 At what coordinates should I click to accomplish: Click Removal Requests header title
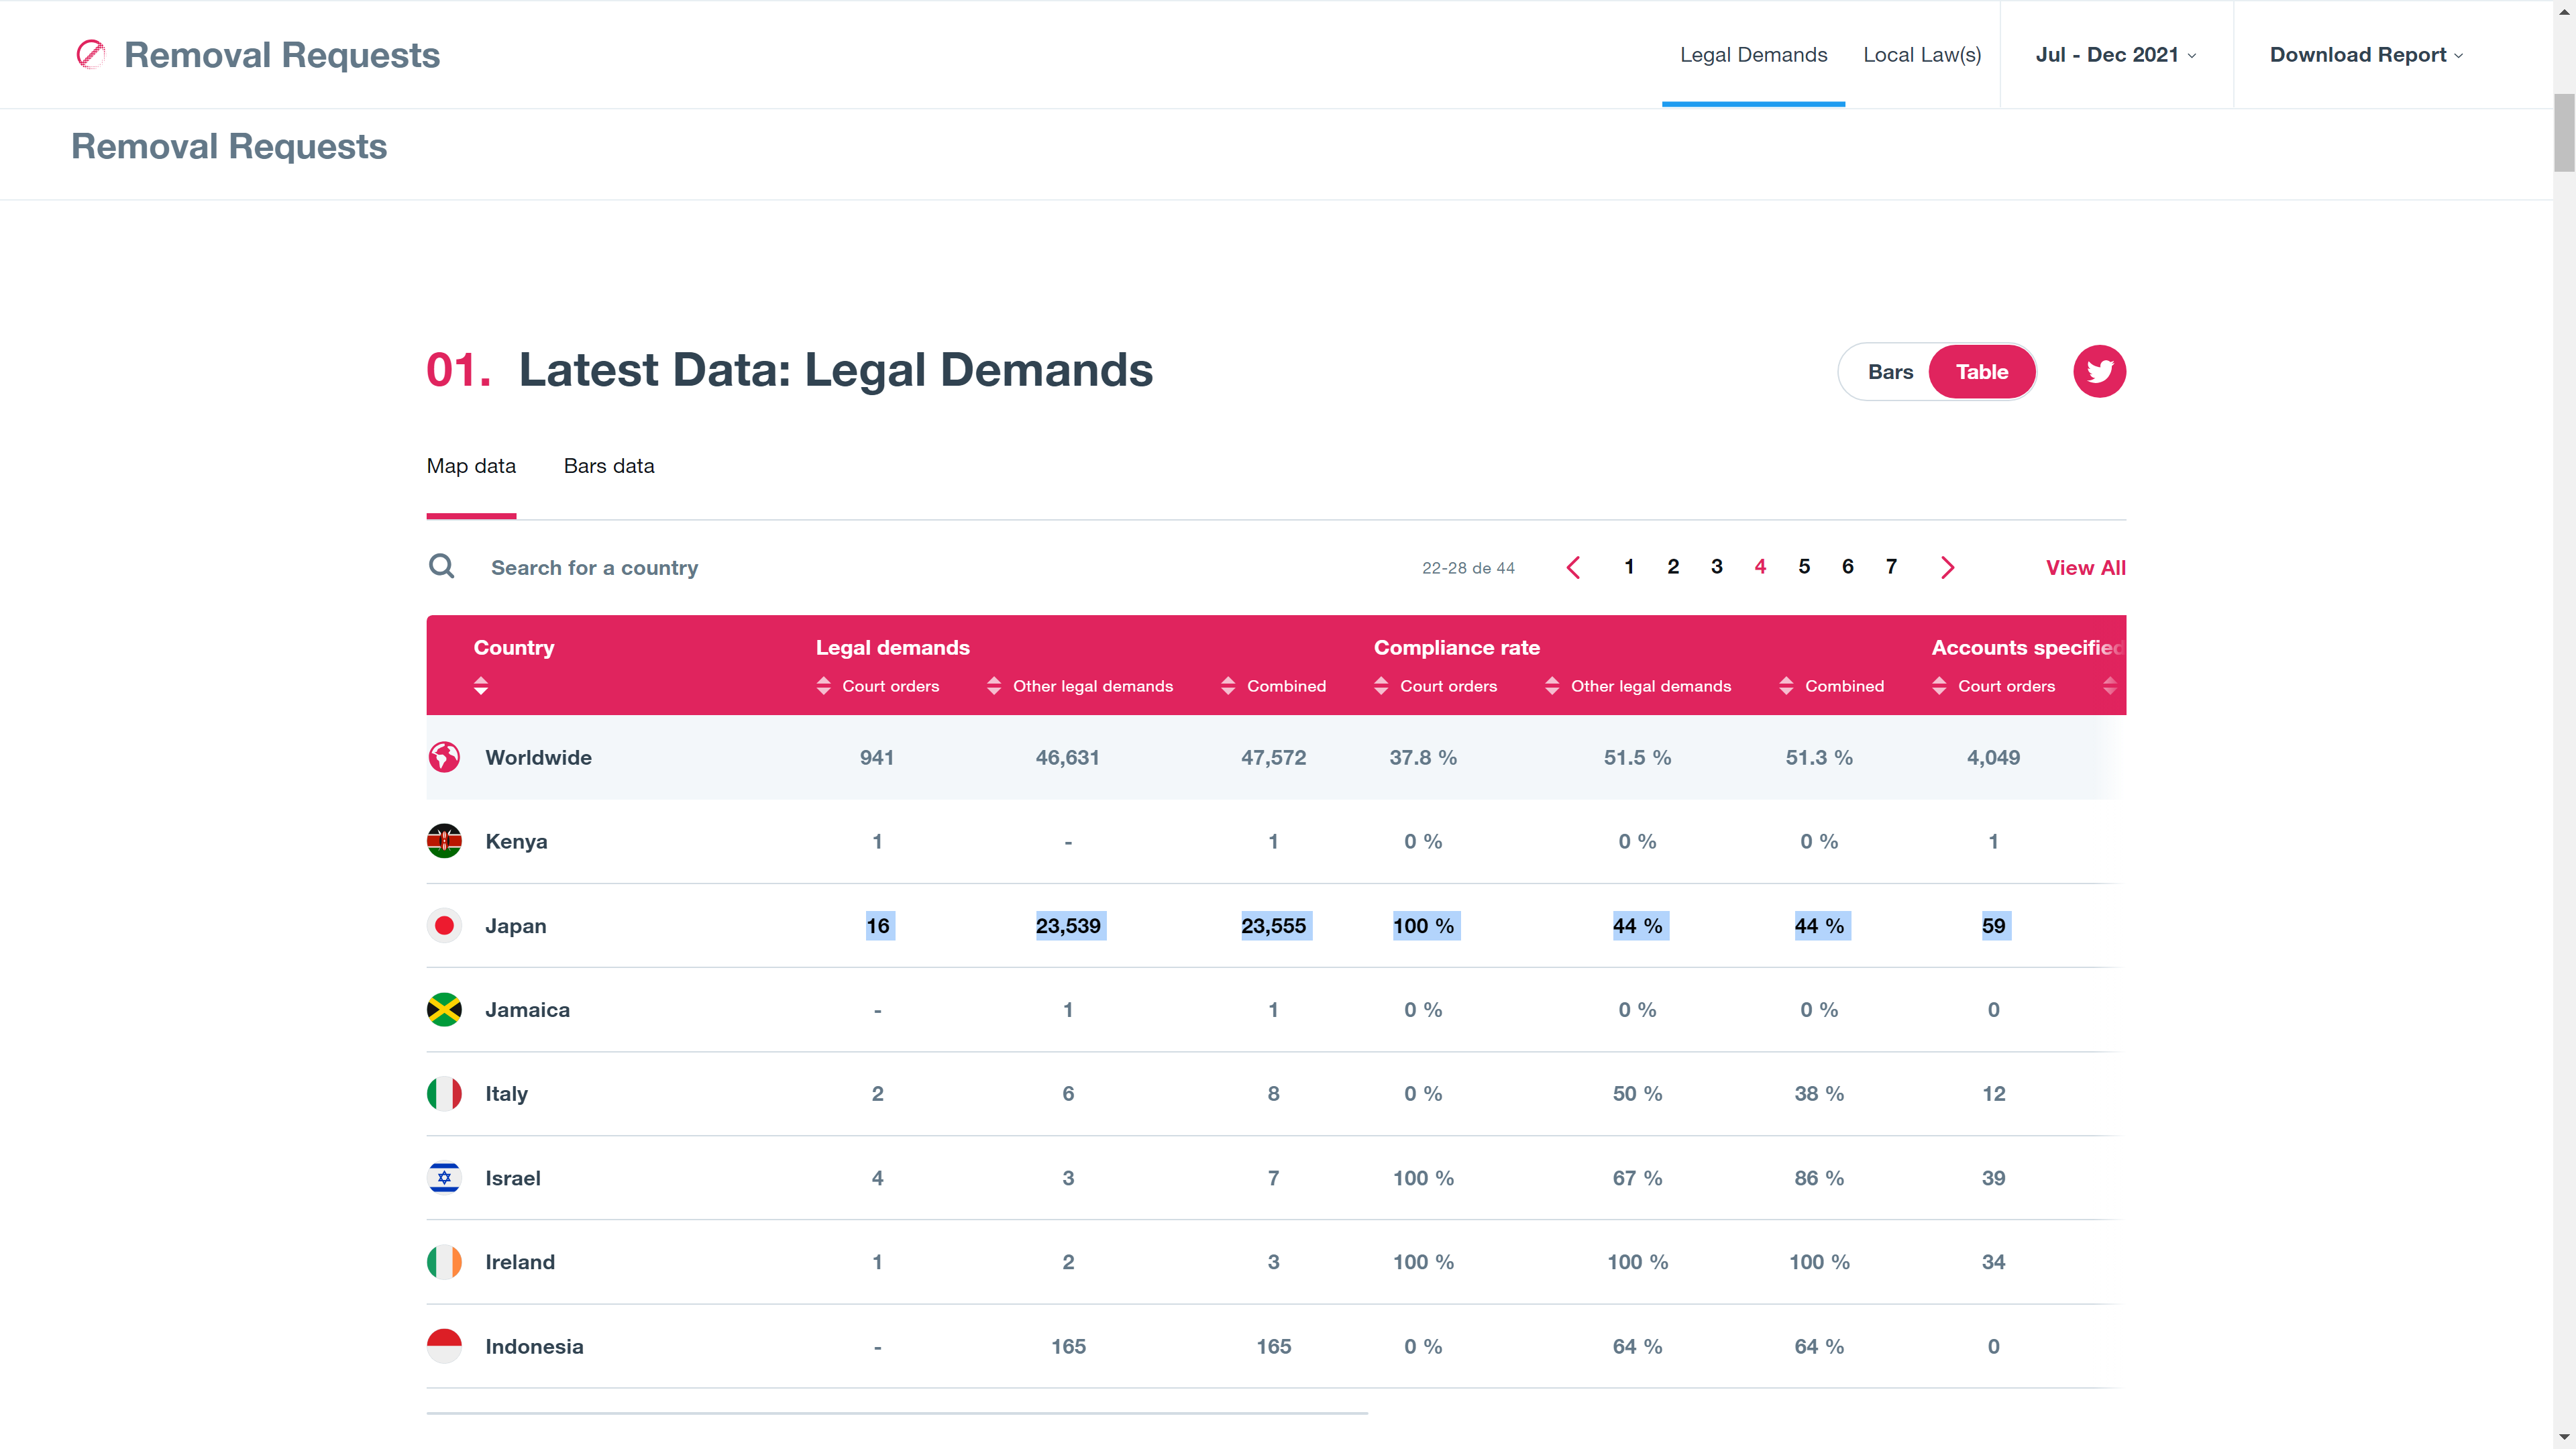pyautogui.click(x=281, y=55)
